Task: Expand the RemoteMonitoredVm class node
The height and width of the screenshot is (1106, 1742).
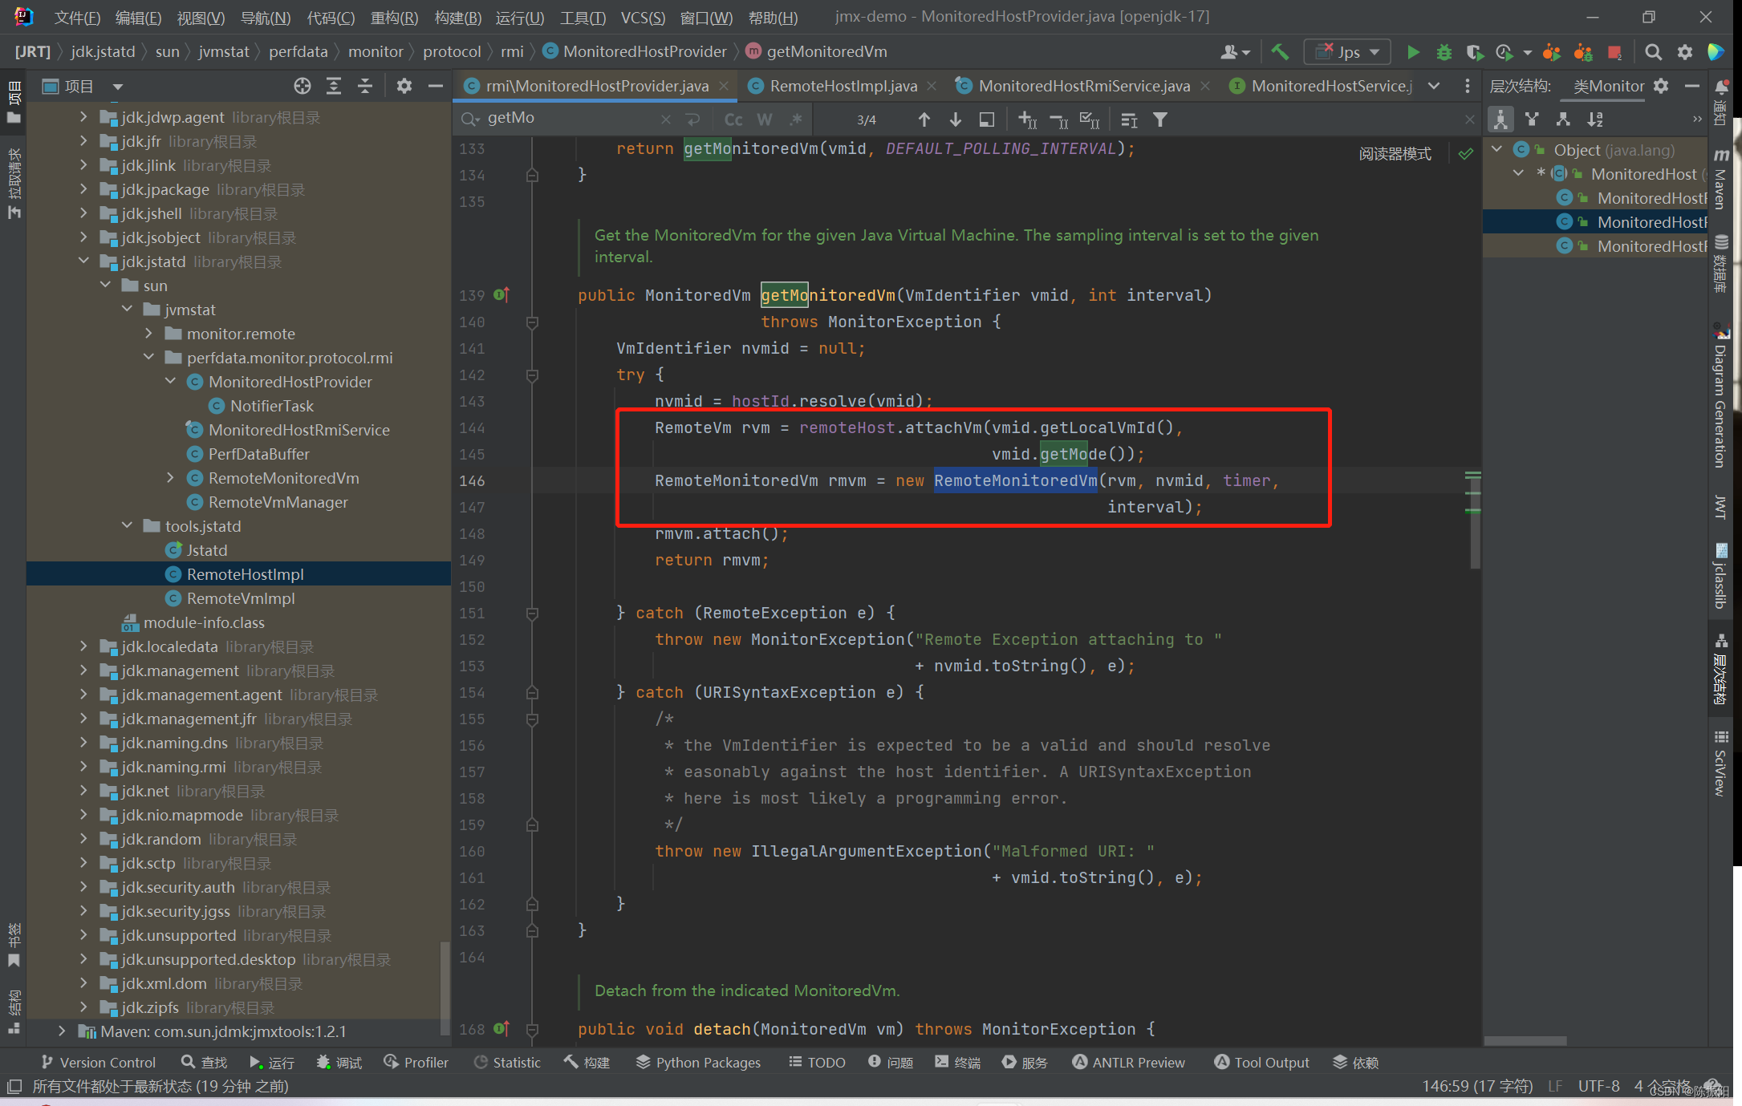Action: click(170, 478)
